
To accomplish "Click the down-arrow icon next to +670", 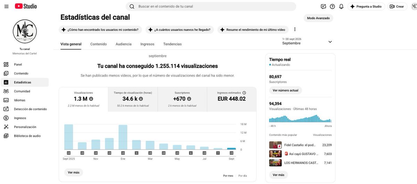I will (189, 99).
